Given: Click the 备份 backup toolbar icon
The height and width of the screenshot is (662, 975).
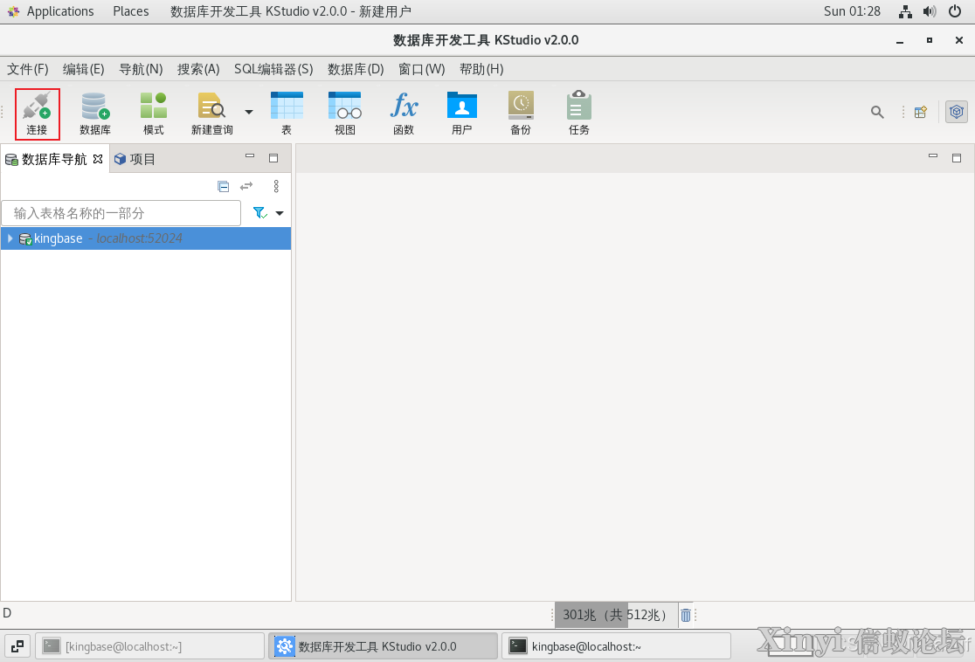Looking at the screenshot, I should (x=521, y=114).
